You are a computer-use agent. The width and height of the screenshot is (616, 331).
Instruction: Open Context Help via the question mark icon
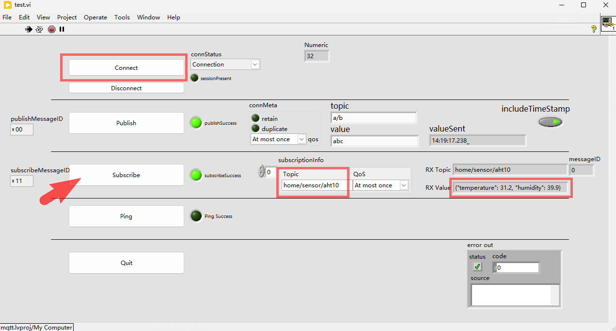[593, 29]
